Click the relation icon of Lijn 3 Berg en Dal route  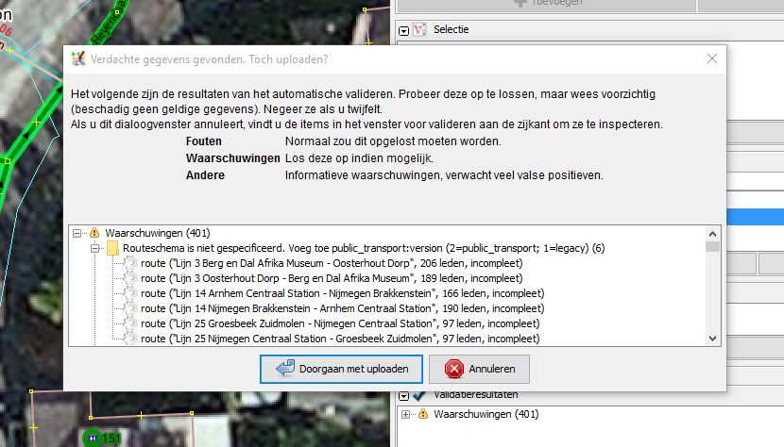point(130,263)
